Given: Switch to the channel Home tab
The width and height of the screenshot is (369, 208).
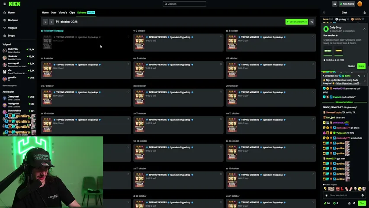Looking at the screenshot, I should [45, 13].
